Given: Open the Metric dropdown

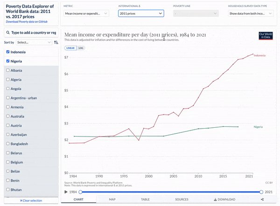Looking at the screenshot, I should (86, 14).
